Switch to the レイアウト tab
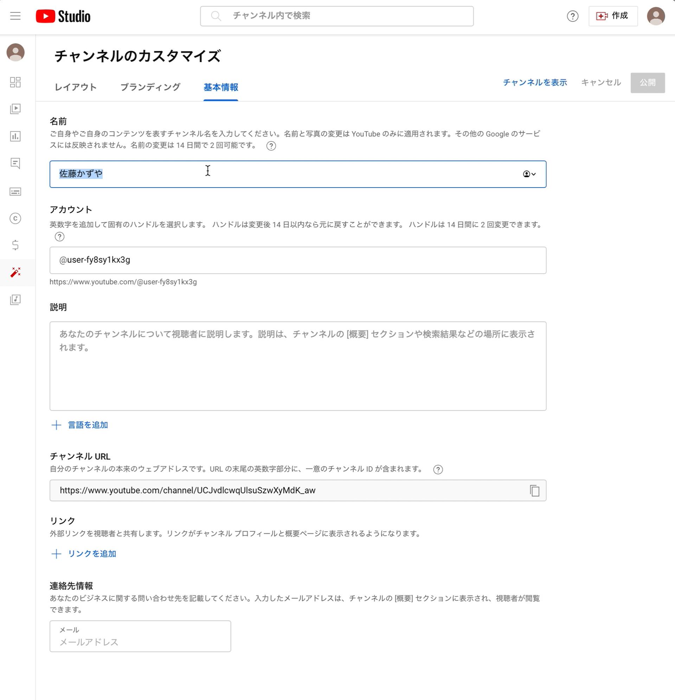Screen dimensions: 675x700 (75, 87)
